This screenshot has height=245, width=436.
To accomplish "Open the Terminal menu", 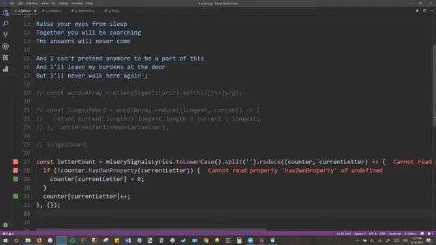I will (77, 3).
